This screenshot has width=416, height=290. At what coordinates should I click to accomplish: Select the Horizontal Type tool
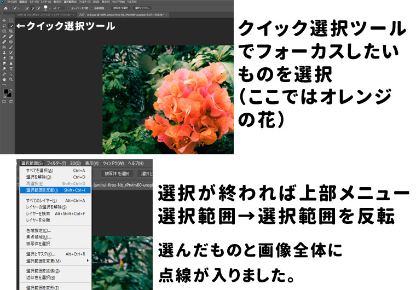coord(11,68)
